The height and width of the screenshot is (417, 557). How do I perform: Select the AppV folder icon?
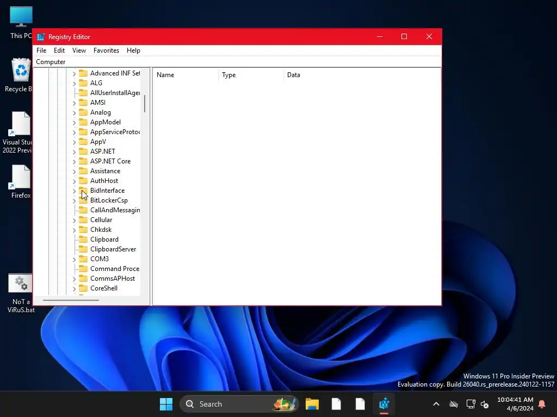83,142
